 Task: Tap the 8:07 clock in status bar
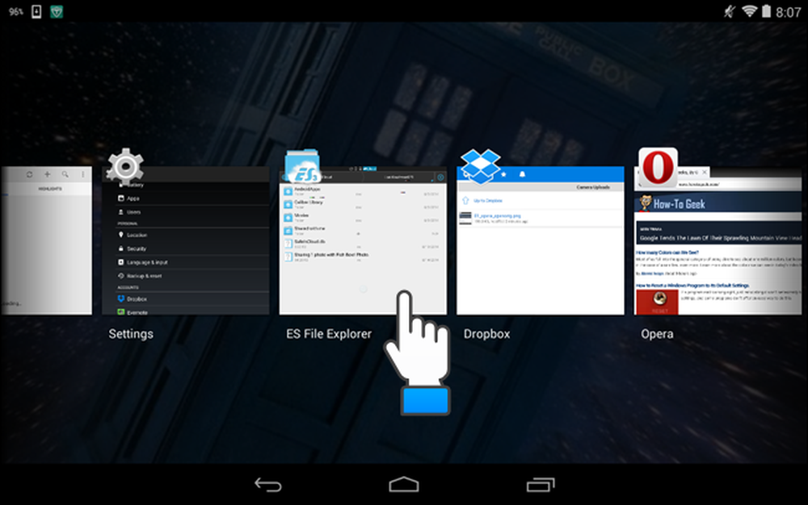(789, 12)
